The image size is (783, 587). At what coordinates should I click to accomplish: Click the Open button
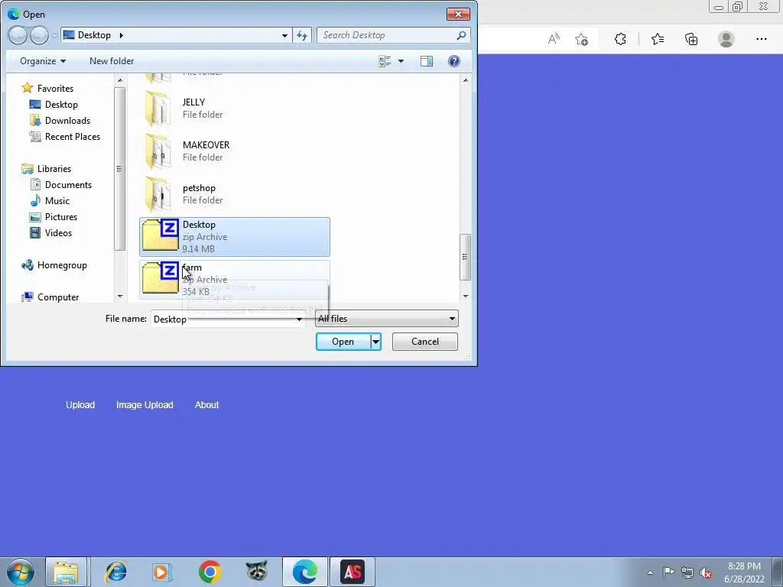tap(343, 342)
